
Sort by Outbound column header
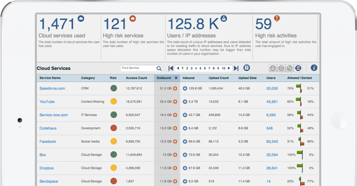coord(164,78)
